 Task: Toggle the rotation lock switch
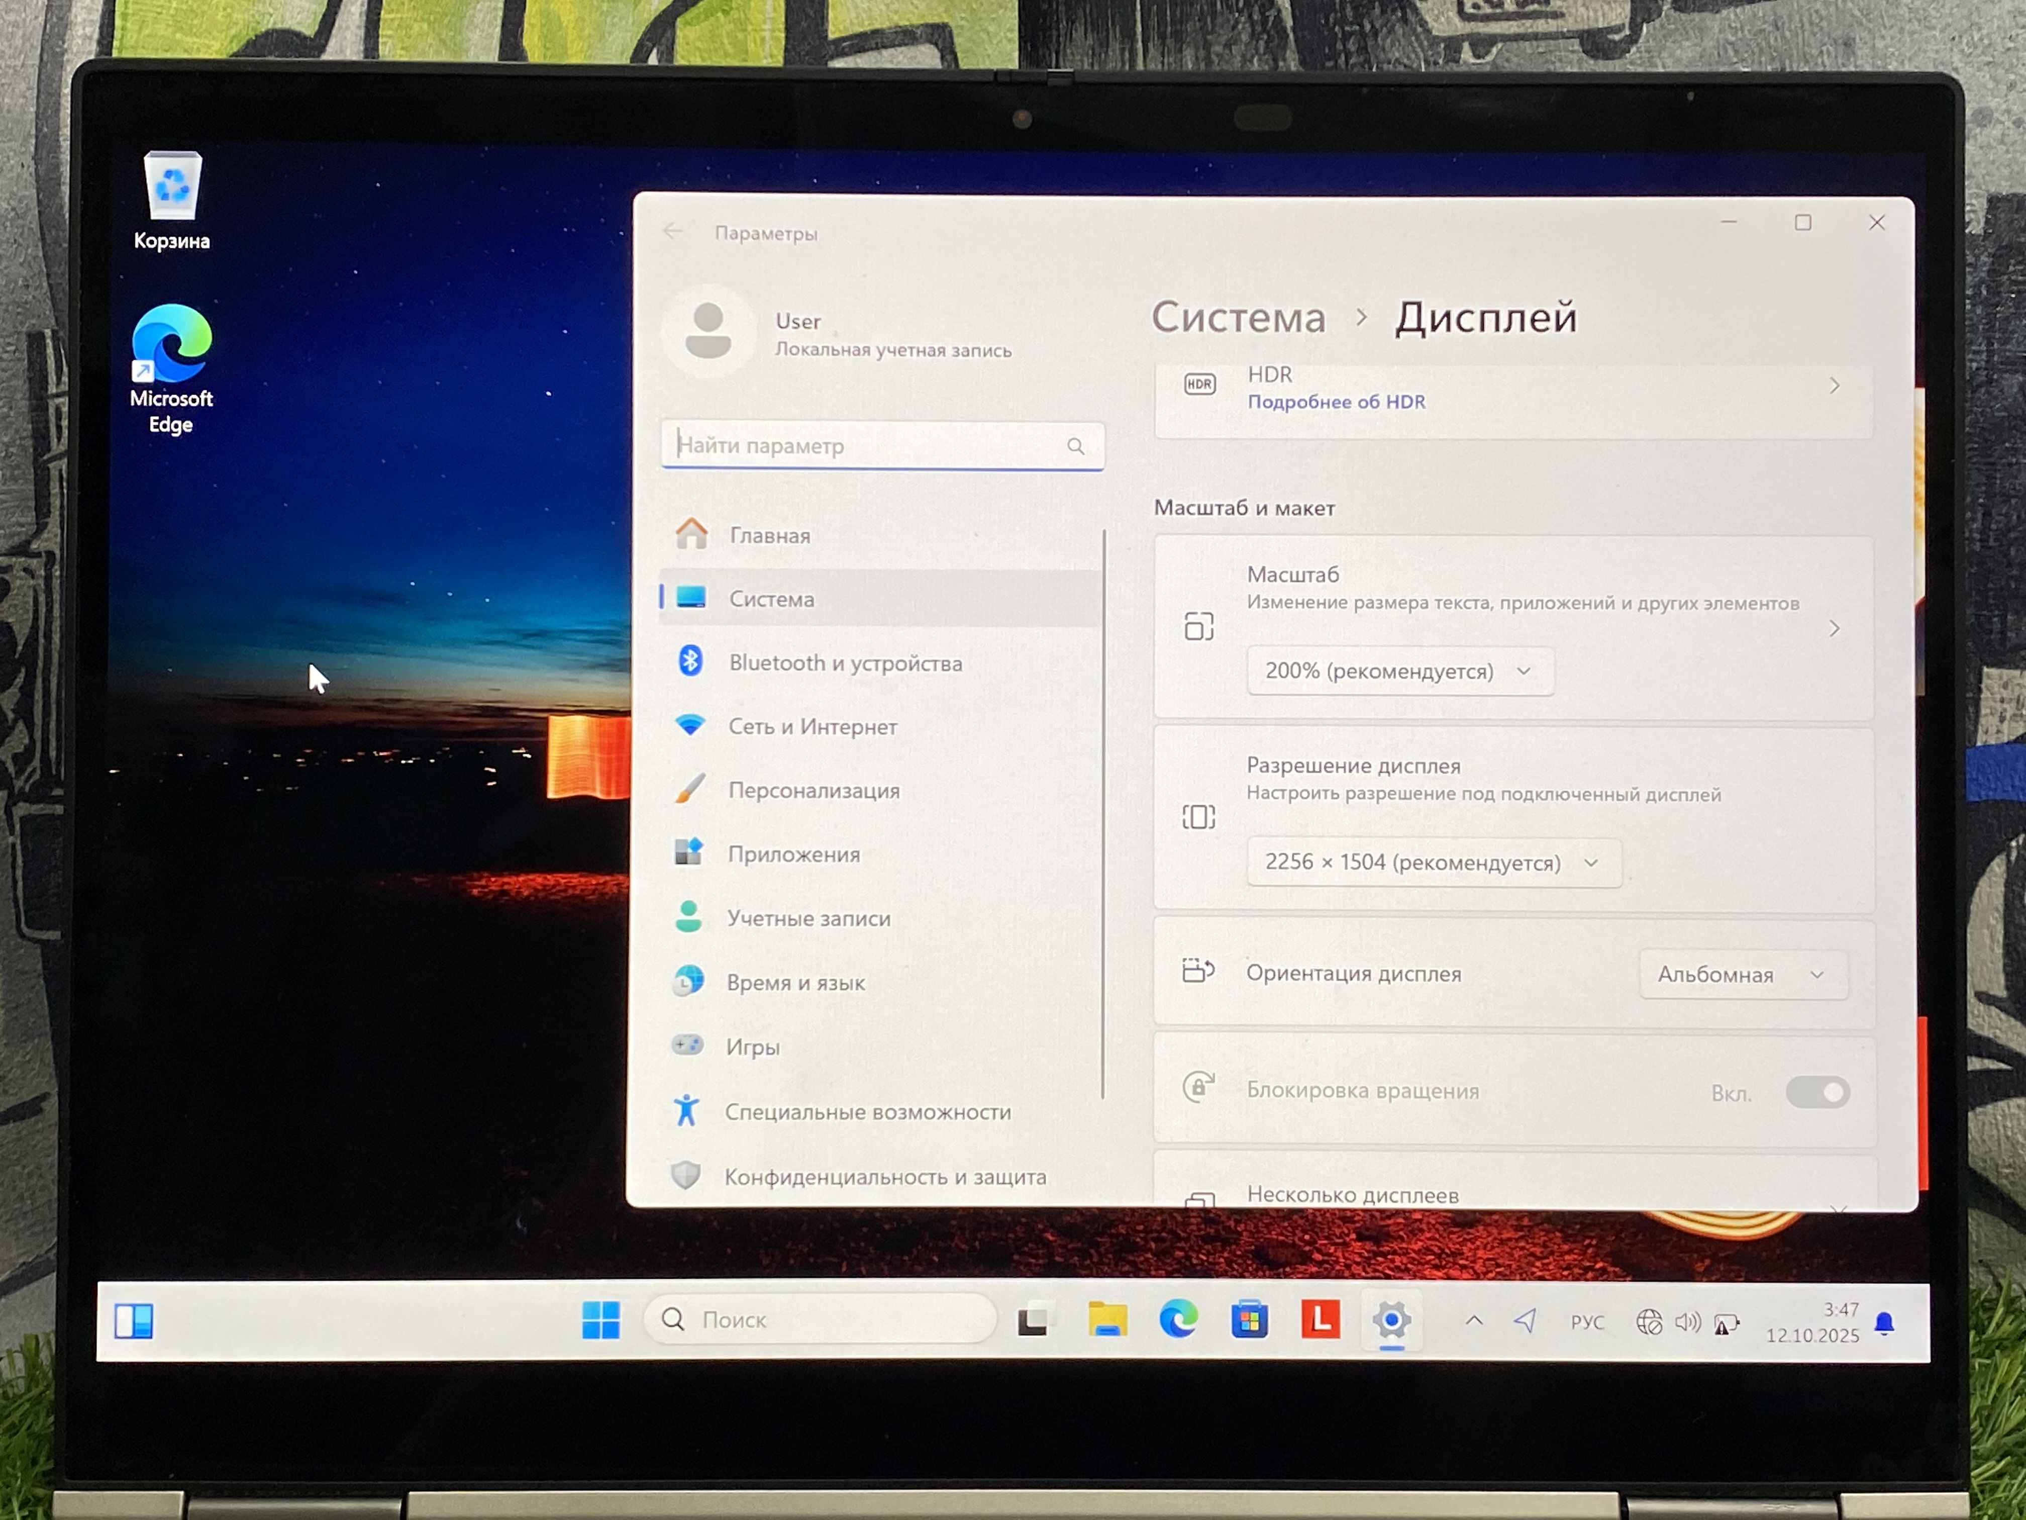tap(1817, 1092)
